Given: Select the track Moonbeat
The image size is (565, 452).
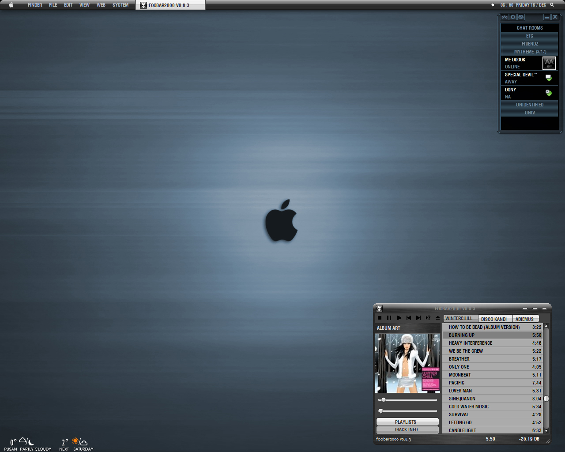Looking at the screenshot, I should (x=493, y=375).
